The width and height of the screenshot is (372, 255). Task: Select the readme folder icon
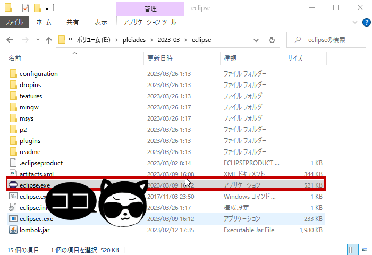[13, 151]
